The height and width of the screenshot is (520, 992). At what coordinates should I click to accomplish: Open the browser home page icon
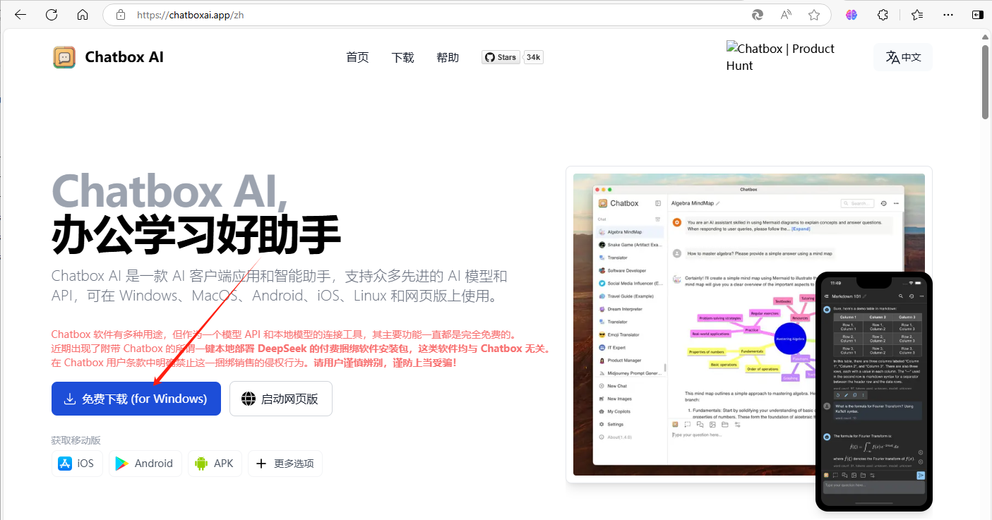tap(83, 15)
